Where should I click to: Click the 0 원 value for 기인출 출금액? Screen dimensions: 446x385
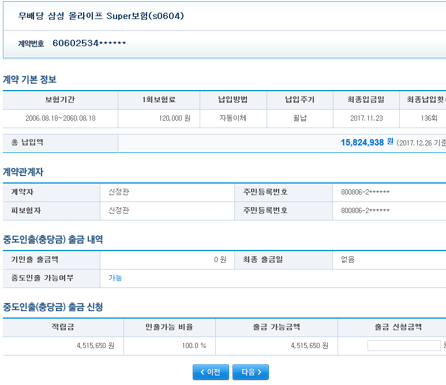pyautogui.click(x=220, y=260)
